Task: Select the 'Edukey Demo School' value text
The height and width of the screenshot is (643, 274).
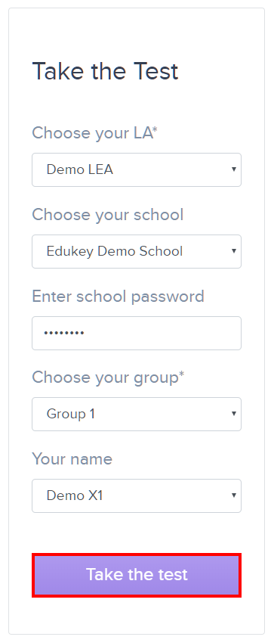Action: click(115, 251)
